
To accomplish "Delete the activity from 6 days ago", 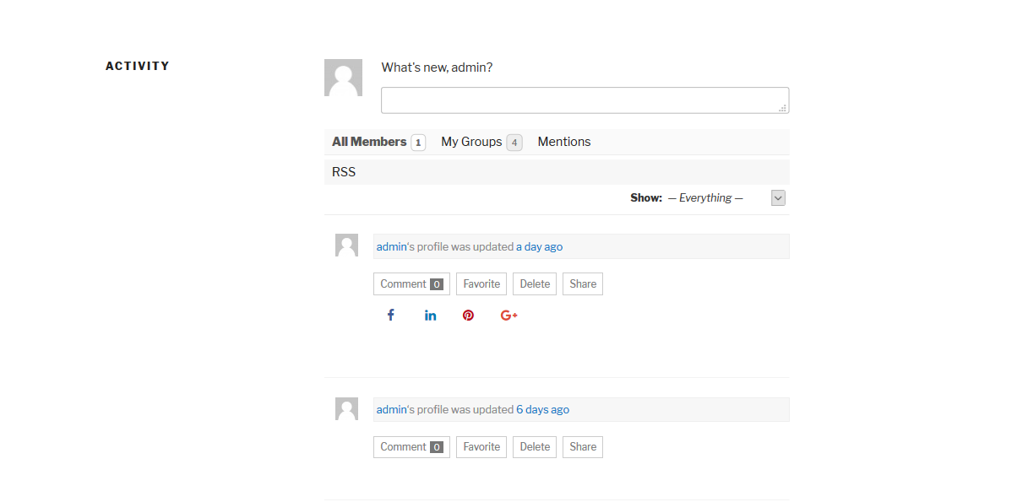I will [535, 447].
